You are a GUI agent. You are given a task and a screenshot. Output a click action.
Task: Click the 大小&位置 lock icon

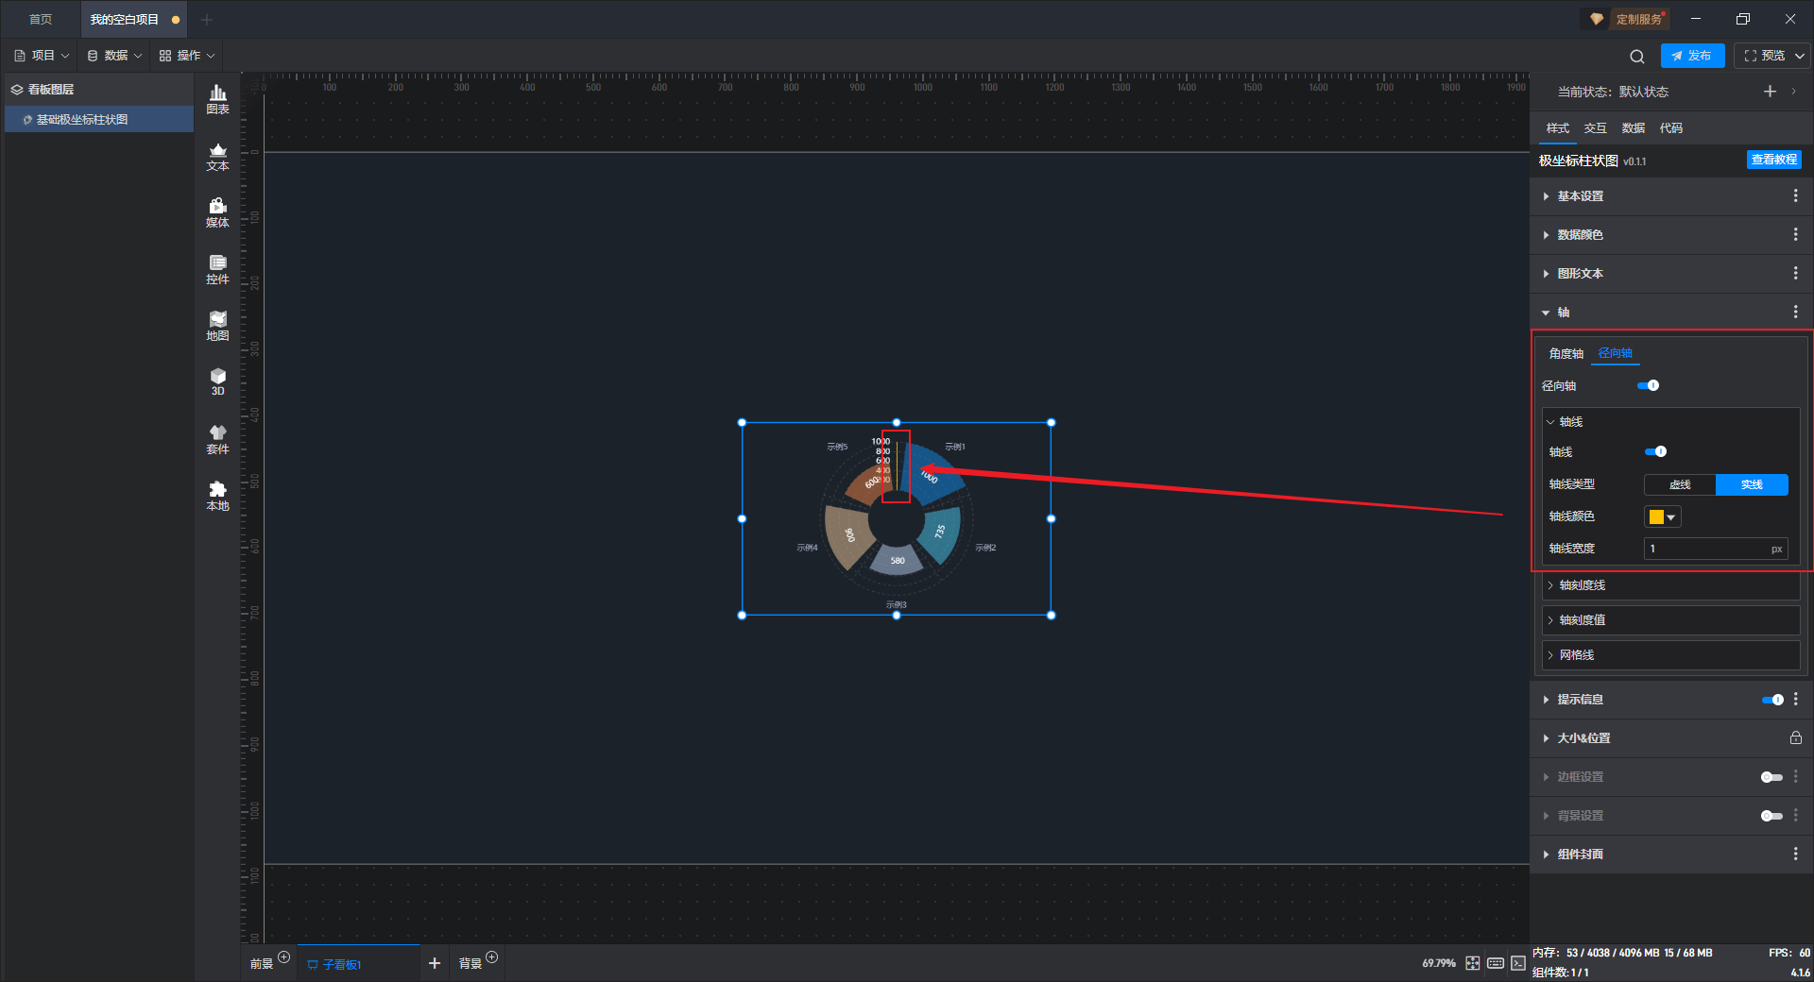[1795, 737]
